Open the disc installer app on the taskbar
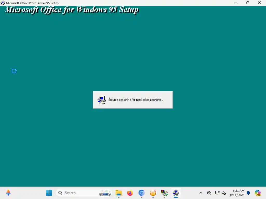 pos(164,193)
